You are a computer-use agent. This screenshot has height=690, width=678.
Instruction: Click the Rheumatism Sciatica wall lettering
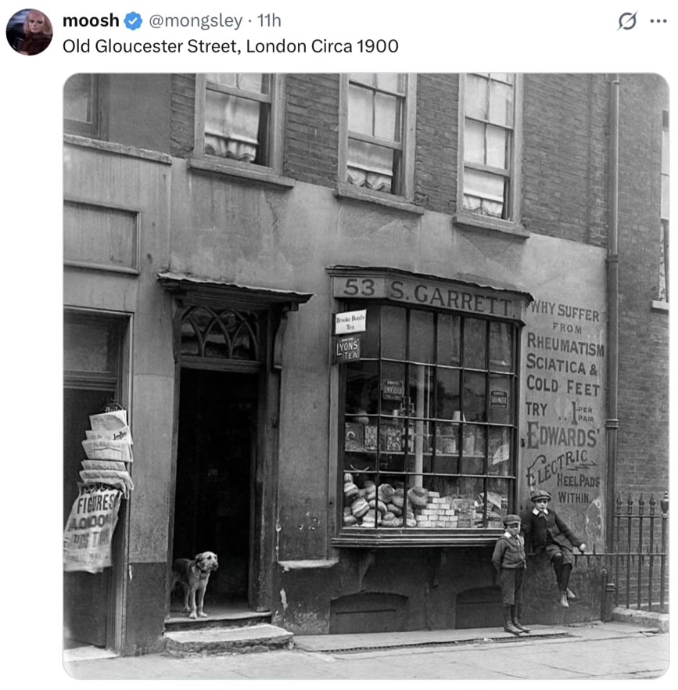point(565,358)
